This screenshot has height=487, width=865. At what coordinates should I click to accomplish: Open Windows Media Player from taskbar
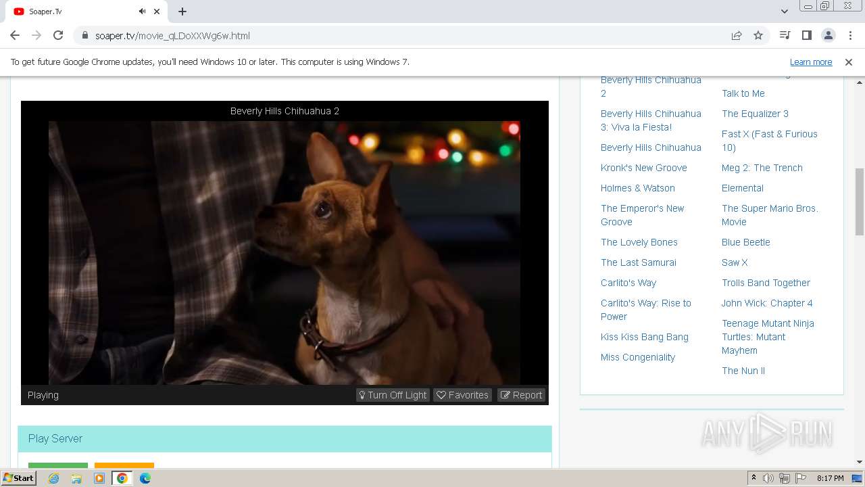99,478
